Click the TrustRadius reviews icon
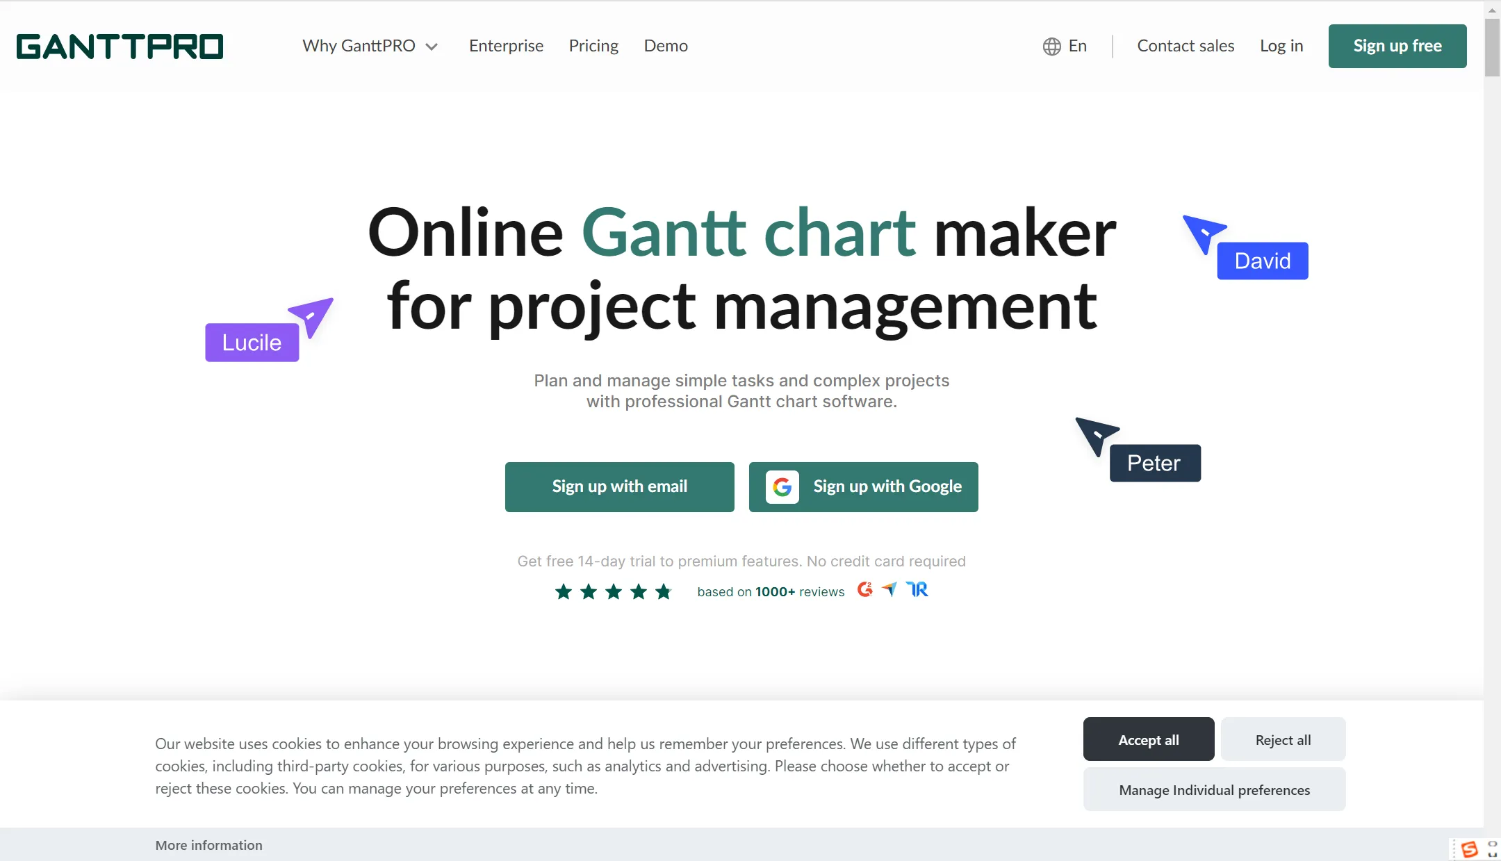 [917, 590]
